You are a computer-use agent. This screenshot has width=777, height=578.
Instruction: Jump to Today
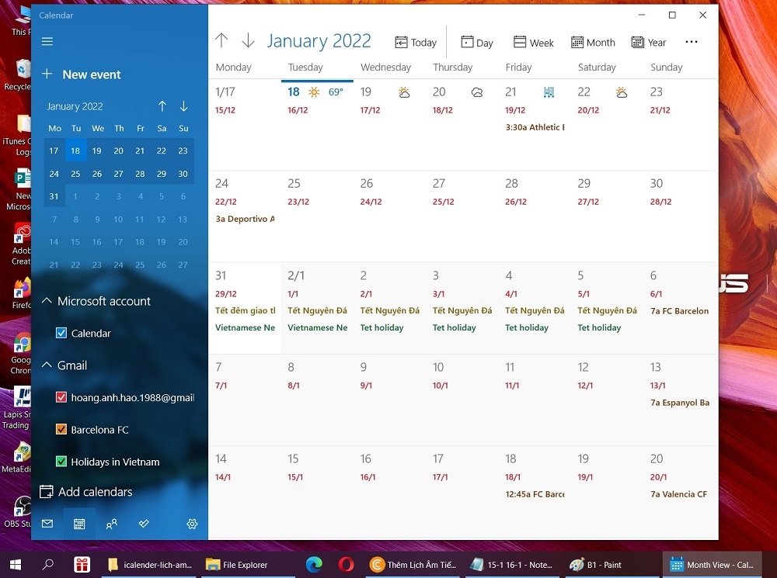click(x=416, y=42)
